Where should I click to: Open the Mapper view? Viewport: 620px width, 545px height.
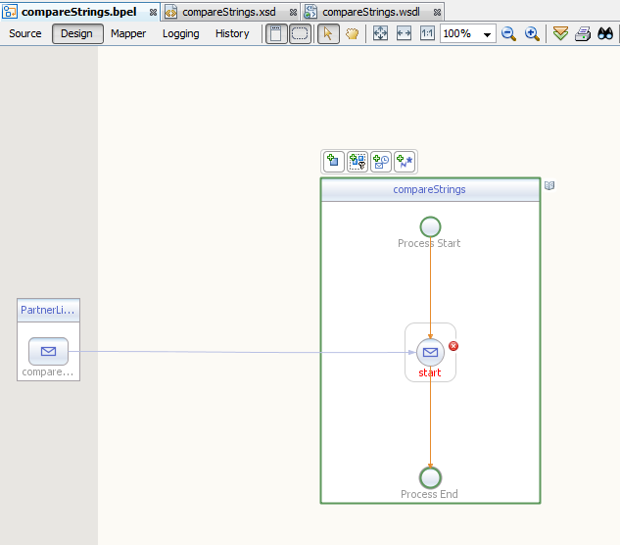128,33
